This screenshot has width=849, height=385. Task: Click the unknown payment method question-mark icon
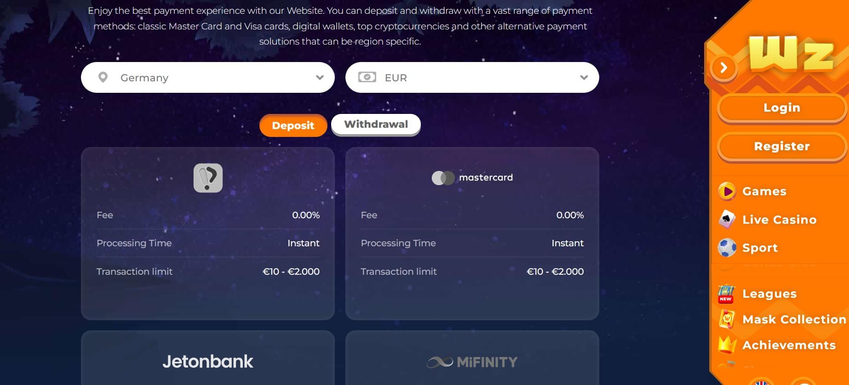208,178
